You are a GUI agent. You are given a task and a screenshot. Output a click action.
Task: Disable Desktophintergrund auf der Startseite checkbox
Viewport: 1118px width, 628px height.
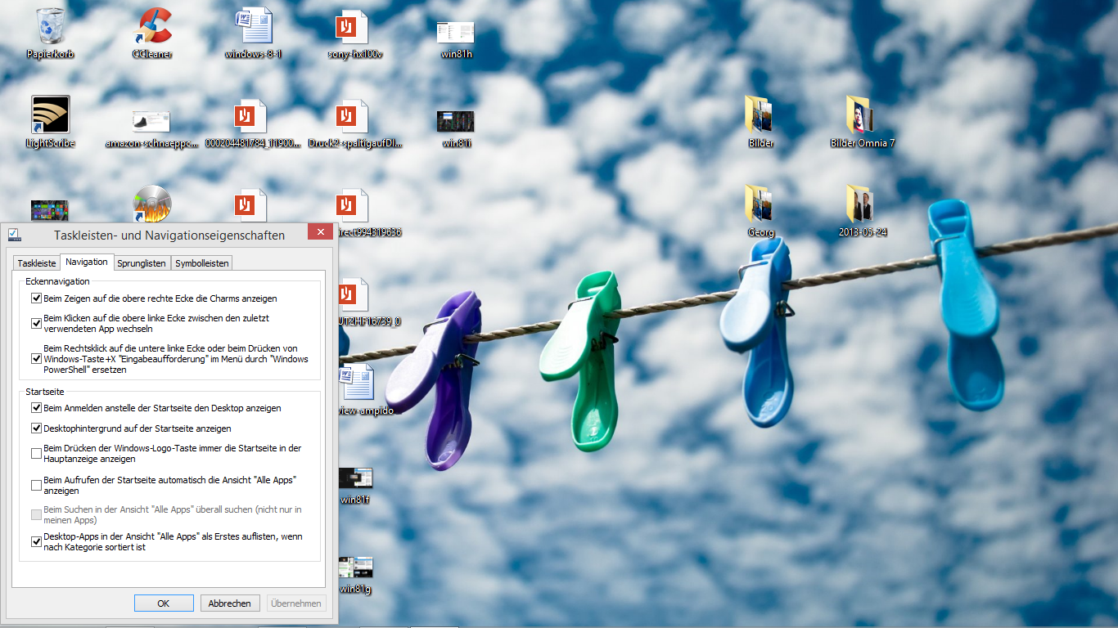36,428
